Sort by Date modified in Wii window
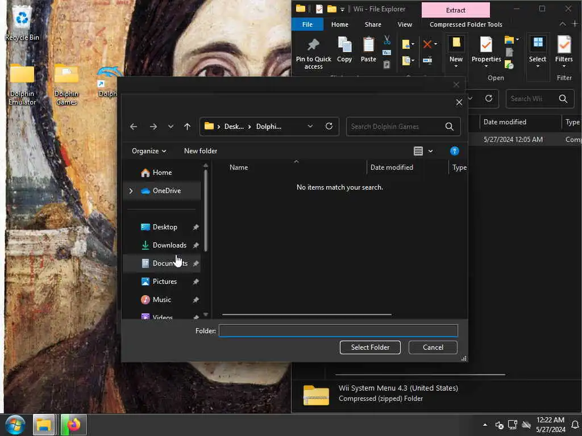582x436 pixels. pyautogui.click(x=505, y=122)
